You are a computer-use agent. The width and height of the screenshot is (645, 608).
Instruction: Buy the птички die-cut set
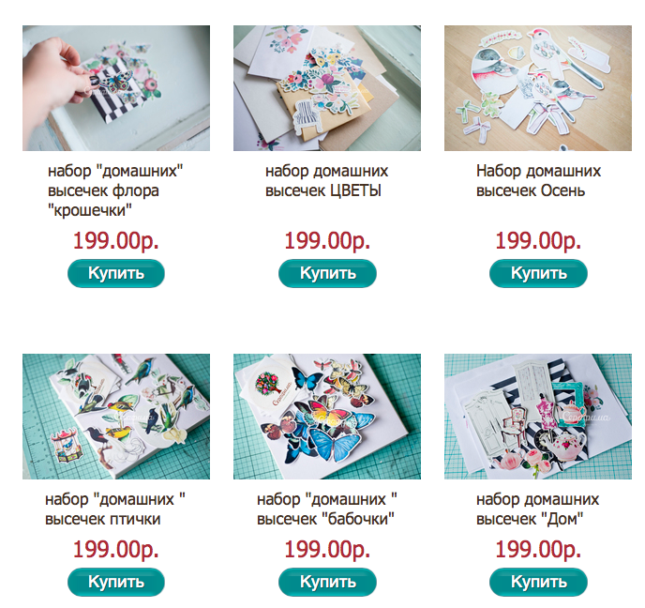(116, 582)
